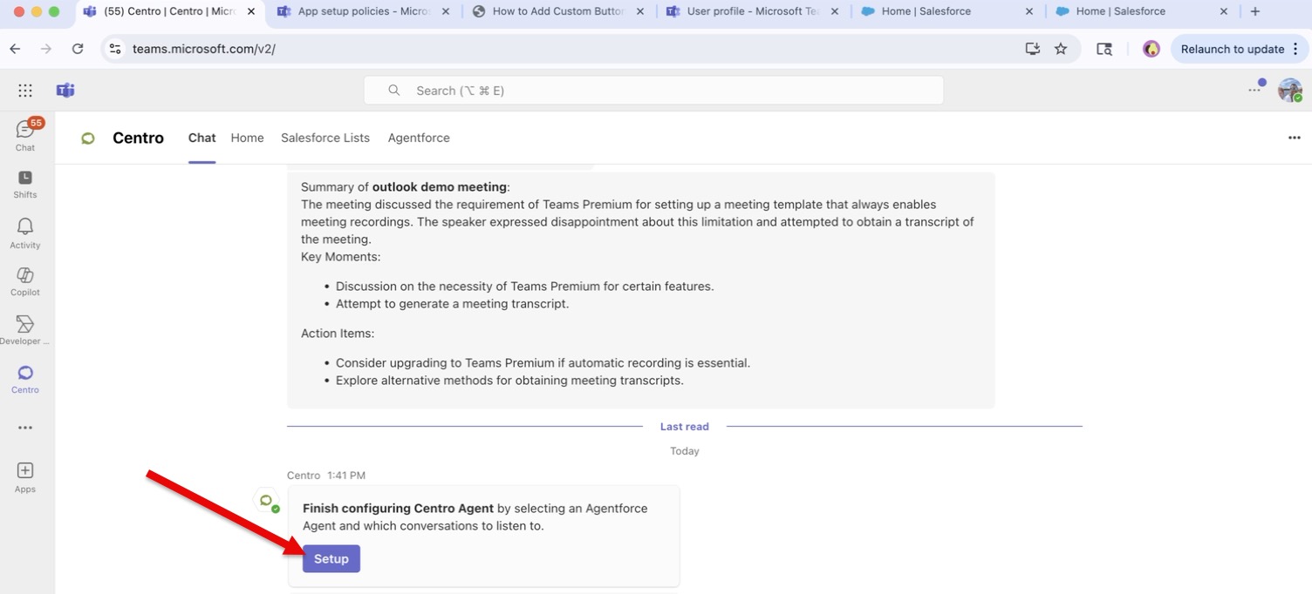Open the Chat section in the sidebar
Screen dimensions: 1312x594
(x=25, y=135)
